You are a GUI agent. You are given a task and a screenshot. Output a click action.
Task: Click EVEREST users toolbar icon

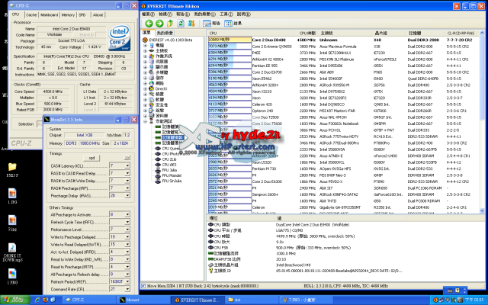(x=191, y=24)
